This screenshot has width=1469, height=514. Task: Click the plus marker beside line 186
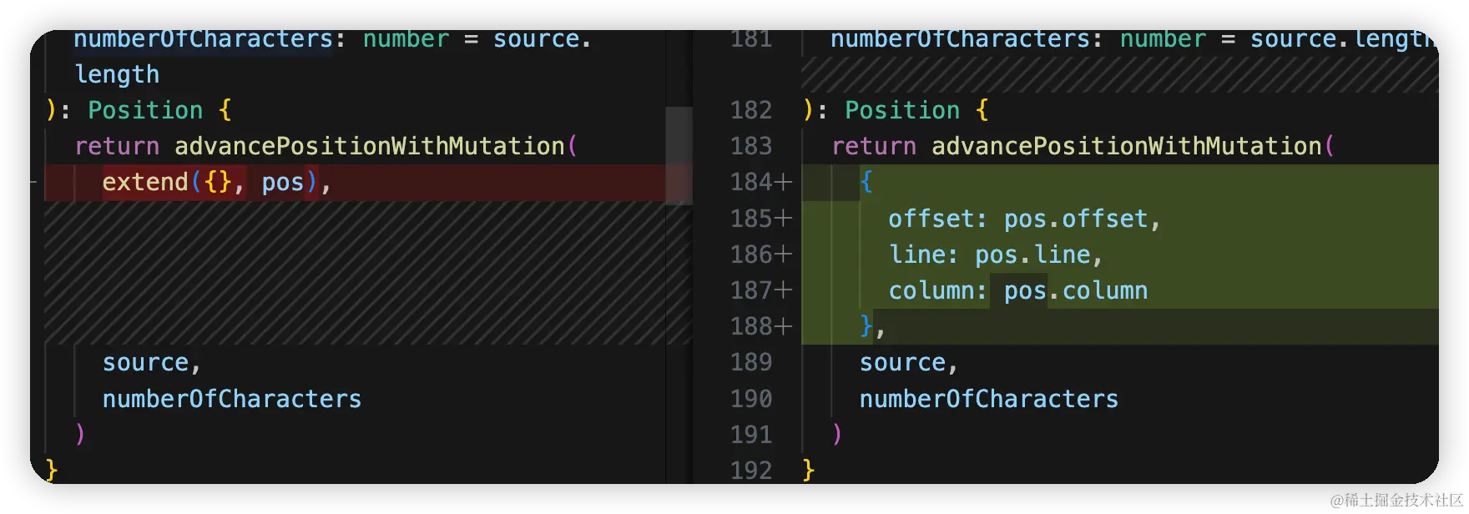pos(783,254)
